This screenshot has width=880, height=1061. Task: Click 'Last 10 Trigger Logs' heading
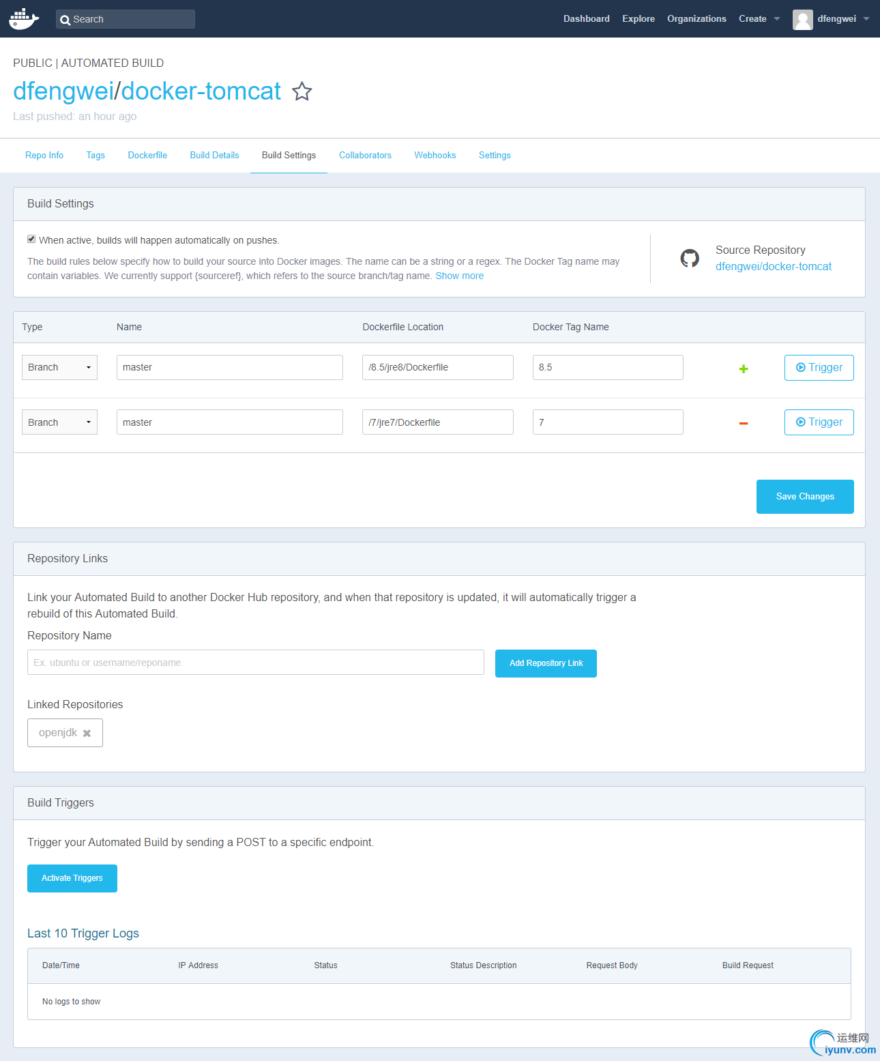click(x=83, y=933)
